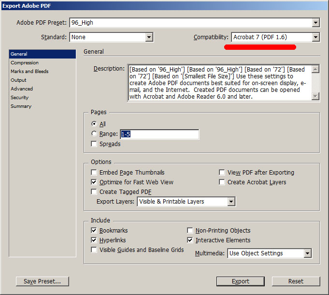Enable View PDF after Exporting

pyautogui.click(x=222, y=172)
